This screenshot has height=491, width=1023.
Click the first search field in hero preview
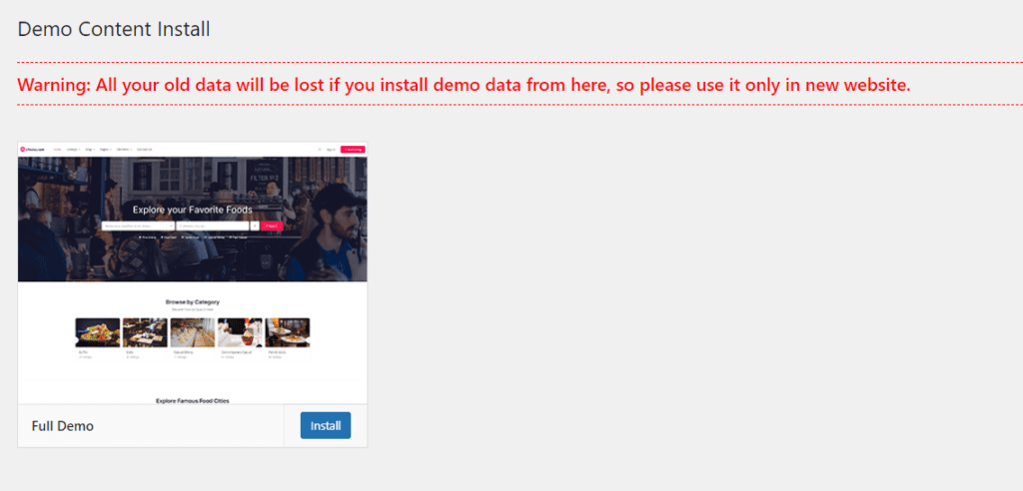tap(138, 227)
